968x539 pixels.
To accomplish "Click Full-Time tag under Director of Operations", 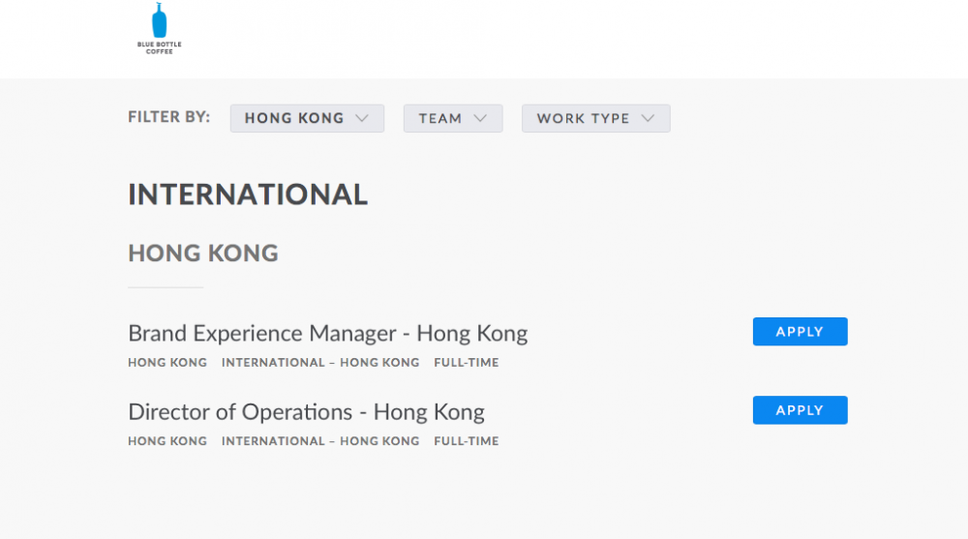I will [466, 441].
